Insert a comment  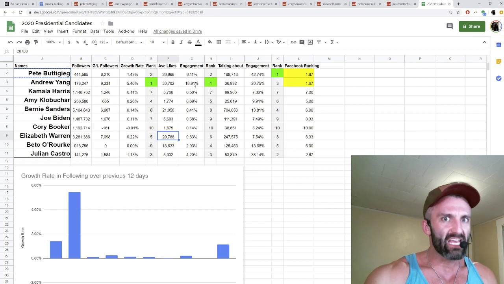[x=302, y=42]
